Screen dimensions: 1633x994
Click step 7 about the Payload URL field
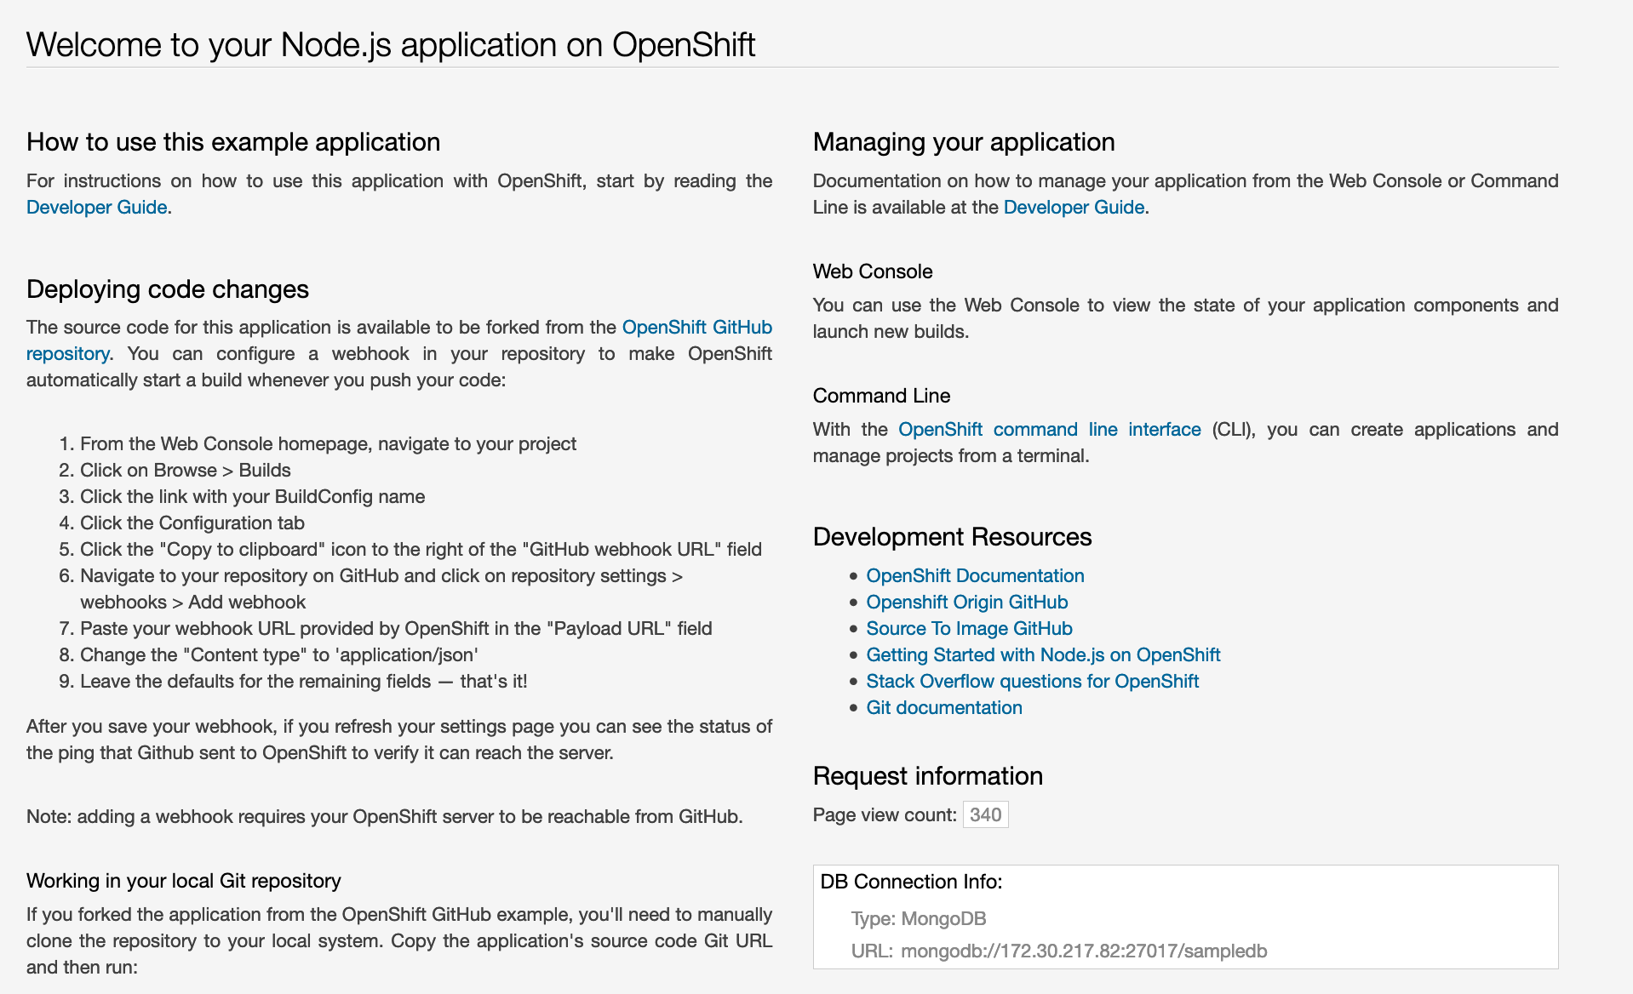[x=396, y=628]
